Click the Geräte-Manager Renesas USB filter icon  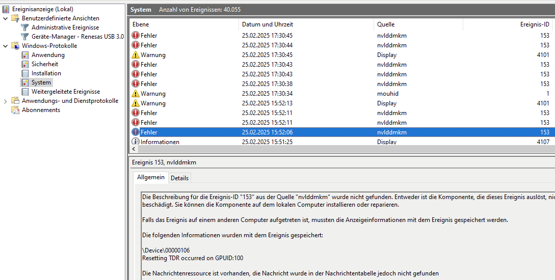click(25, 37)
